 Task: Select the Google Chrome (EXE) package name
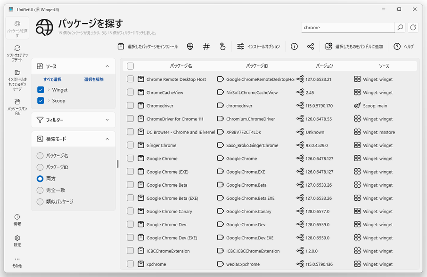[167, 172]
